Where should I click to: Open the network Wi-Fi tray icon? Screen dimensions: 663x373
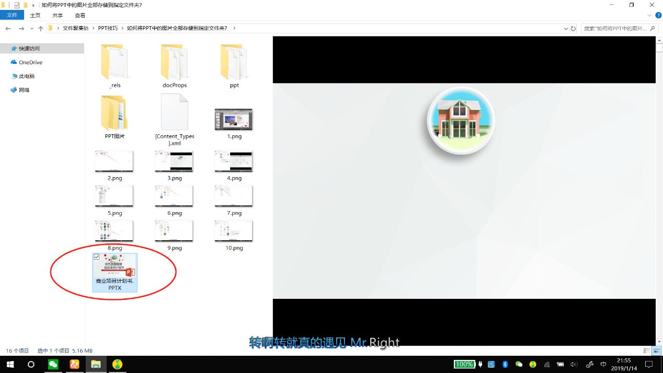(x=547, y=364)
